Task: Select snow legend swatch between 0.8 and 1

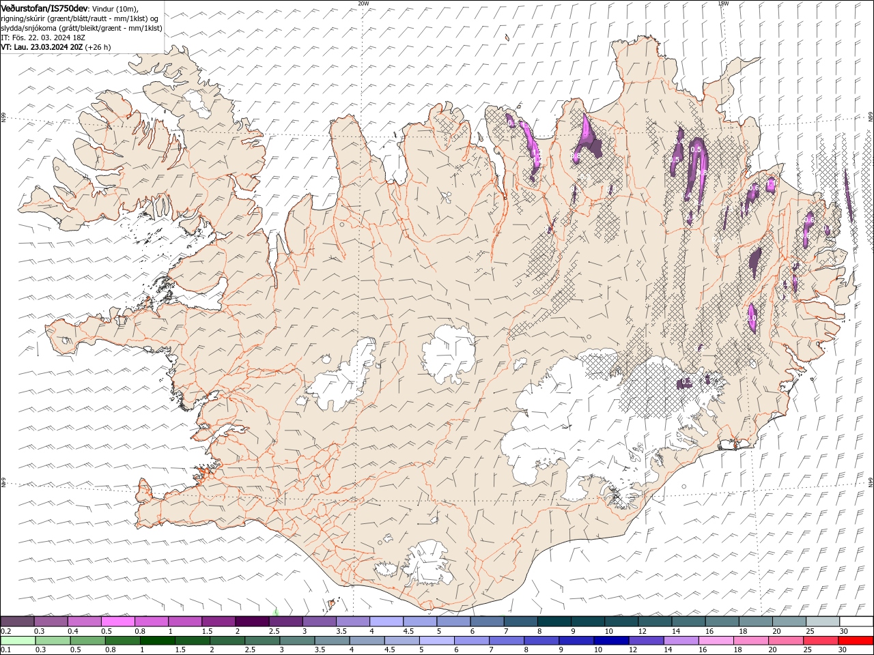Action: coord(151,622)
